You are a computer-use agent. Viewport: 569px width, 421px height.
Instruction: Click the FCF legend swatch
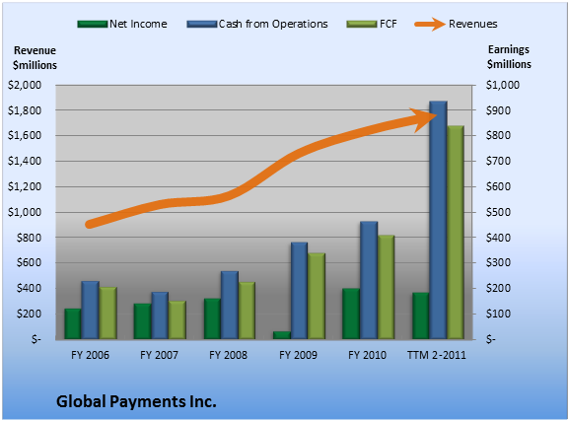point(362,25)
